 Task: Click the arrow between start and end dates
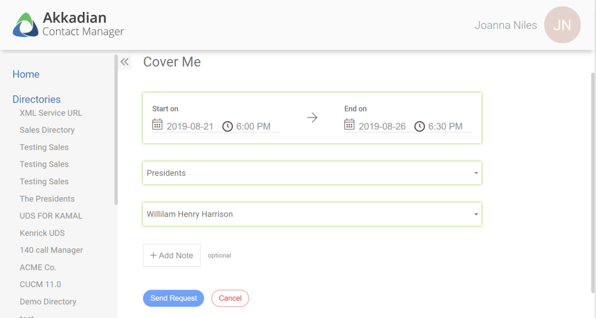[x=312, y=118]
